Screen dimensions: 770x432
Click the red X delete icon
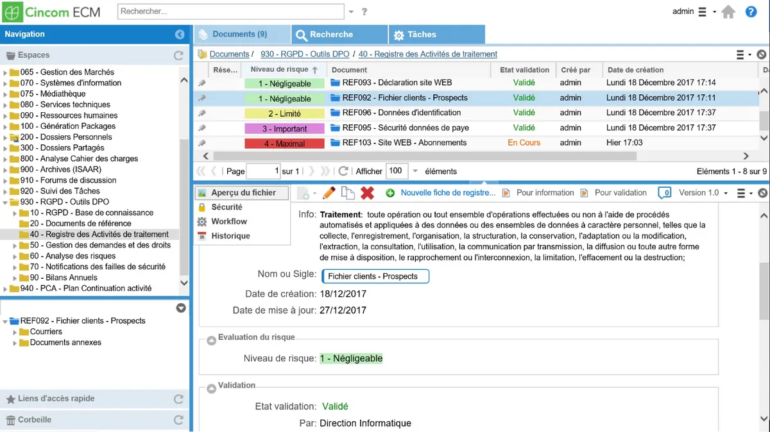point(367,193)
